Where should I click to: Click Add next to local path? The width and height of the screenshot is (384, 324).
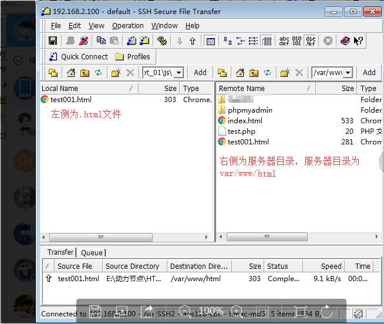[200, 73]
